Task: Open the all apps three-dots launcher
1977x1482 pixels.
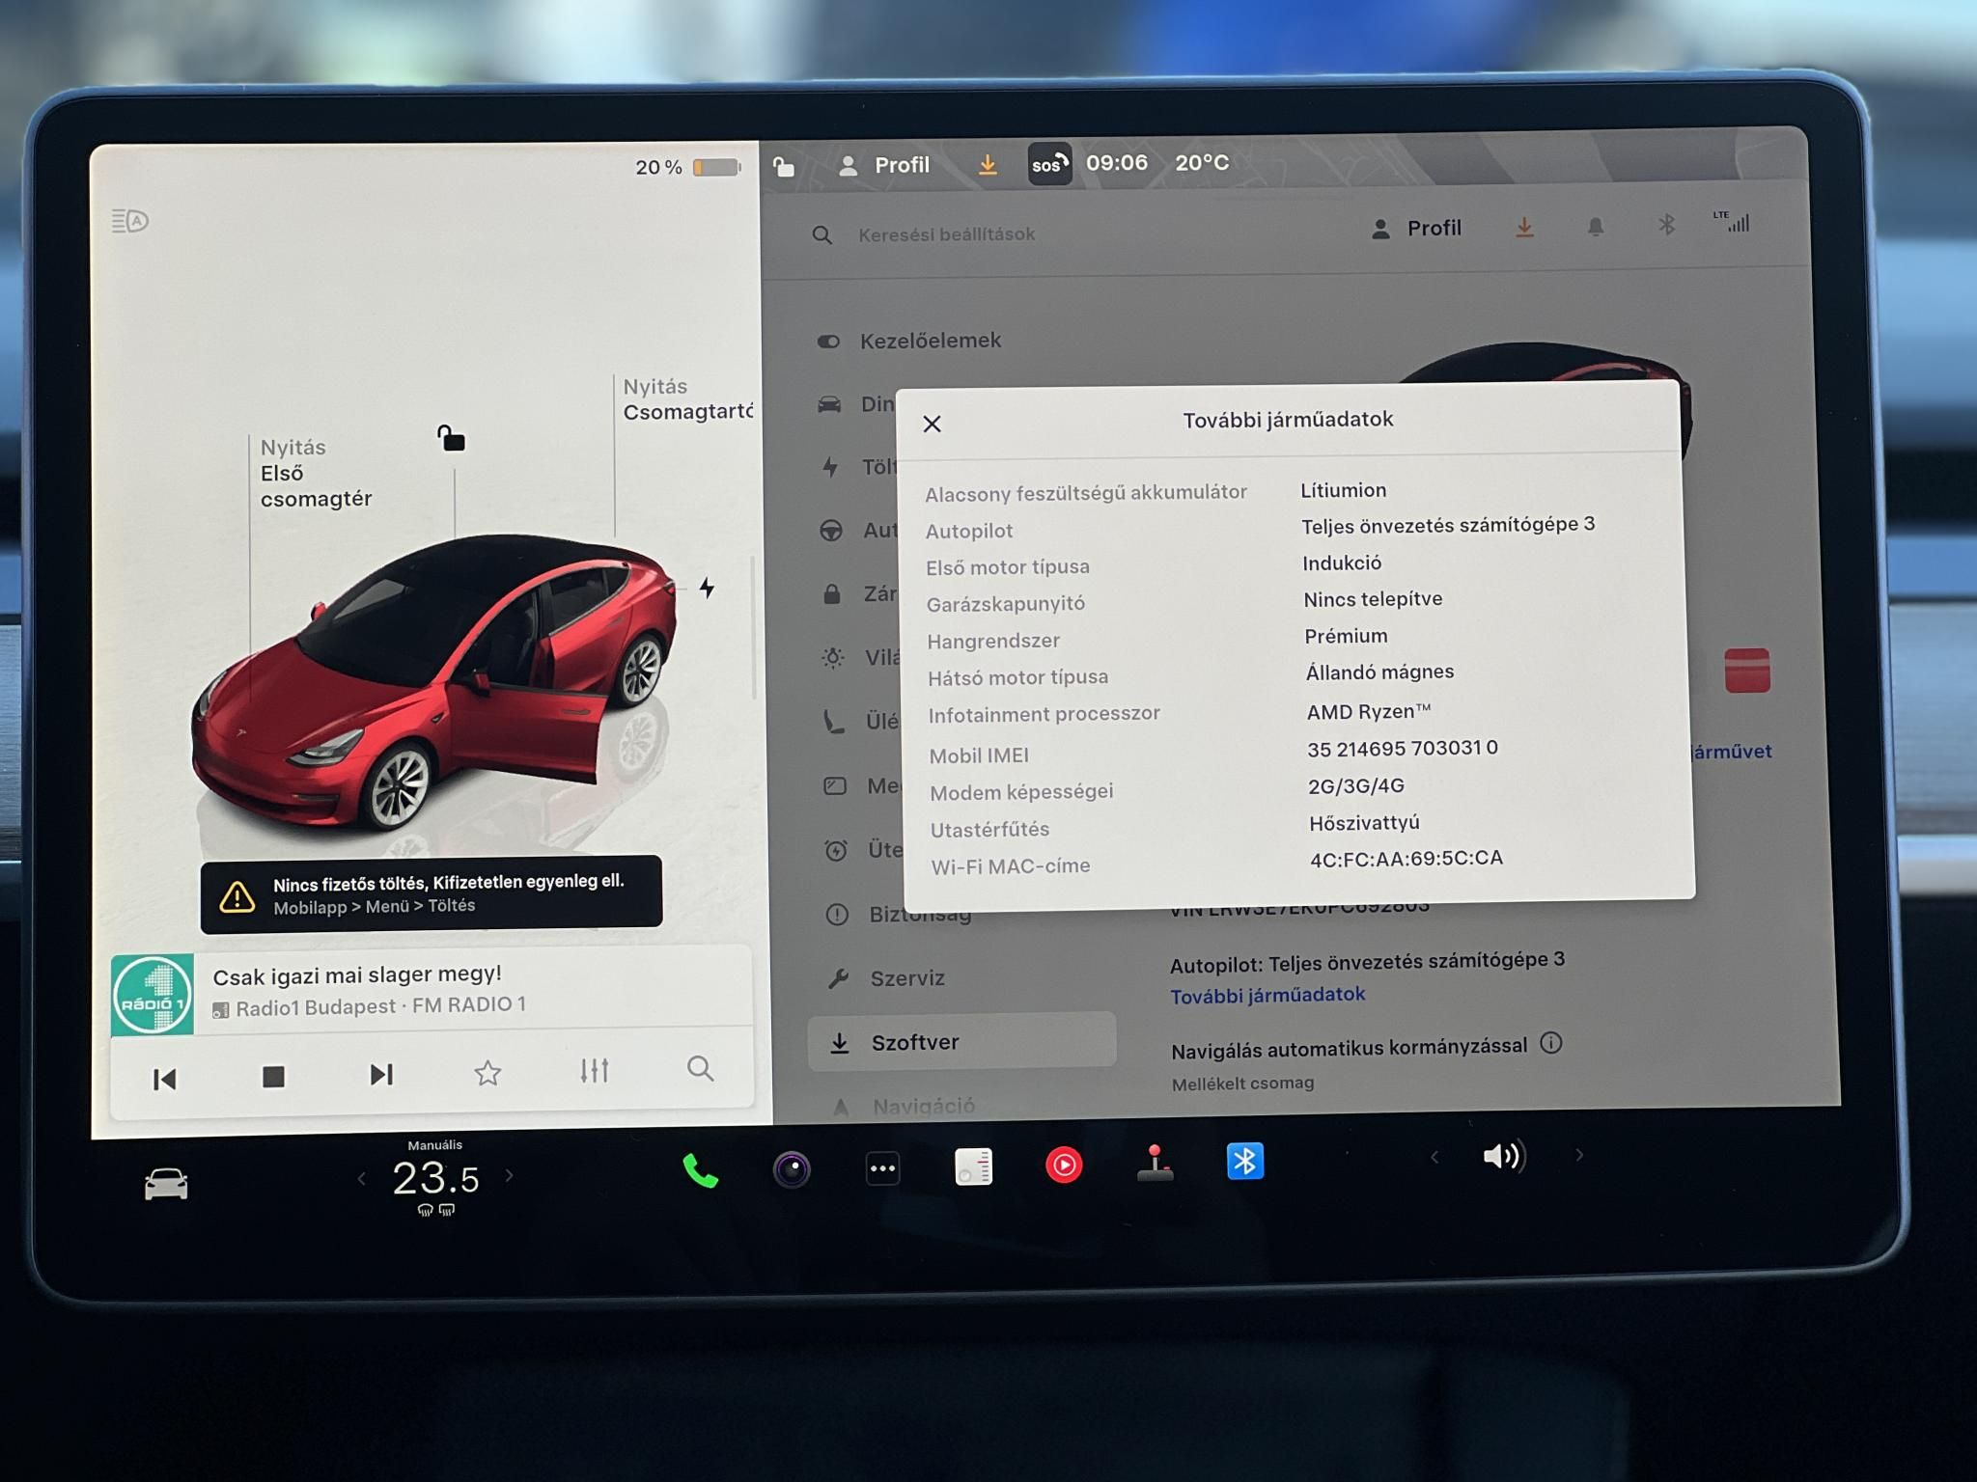Action: click(x=882, y=1168)
